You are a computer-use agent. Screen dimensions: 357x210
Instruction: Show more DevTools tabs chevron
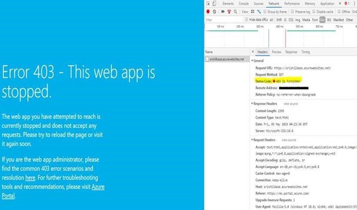click(340, 4)
